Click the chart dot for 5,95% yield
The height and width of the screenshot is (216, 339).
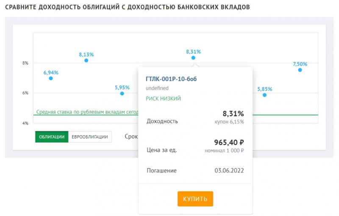pyautogui.click(x=122, y=93)
